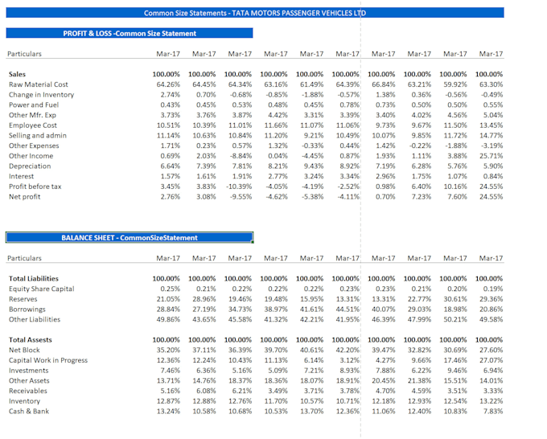The width and height of the screenshot is (547, 439).
Task: Select the Receivables label
Action: (x=28, y=391)
